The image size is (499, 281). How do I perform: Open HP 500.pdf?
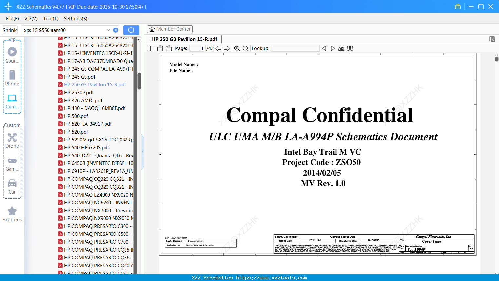[x=76, y=116]
